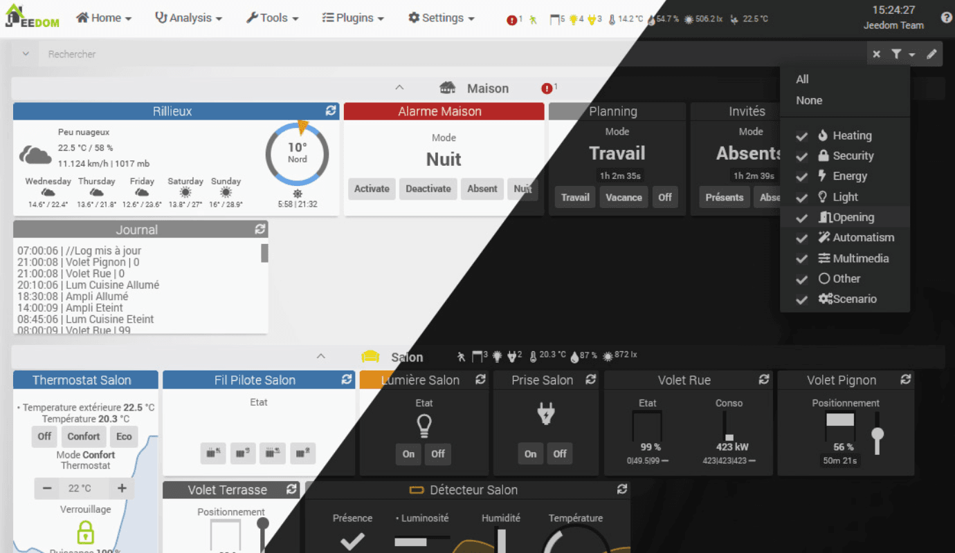The image size is (955, 553).
Task: Collapse the Salon section chevron
Action: coord(320,357)
